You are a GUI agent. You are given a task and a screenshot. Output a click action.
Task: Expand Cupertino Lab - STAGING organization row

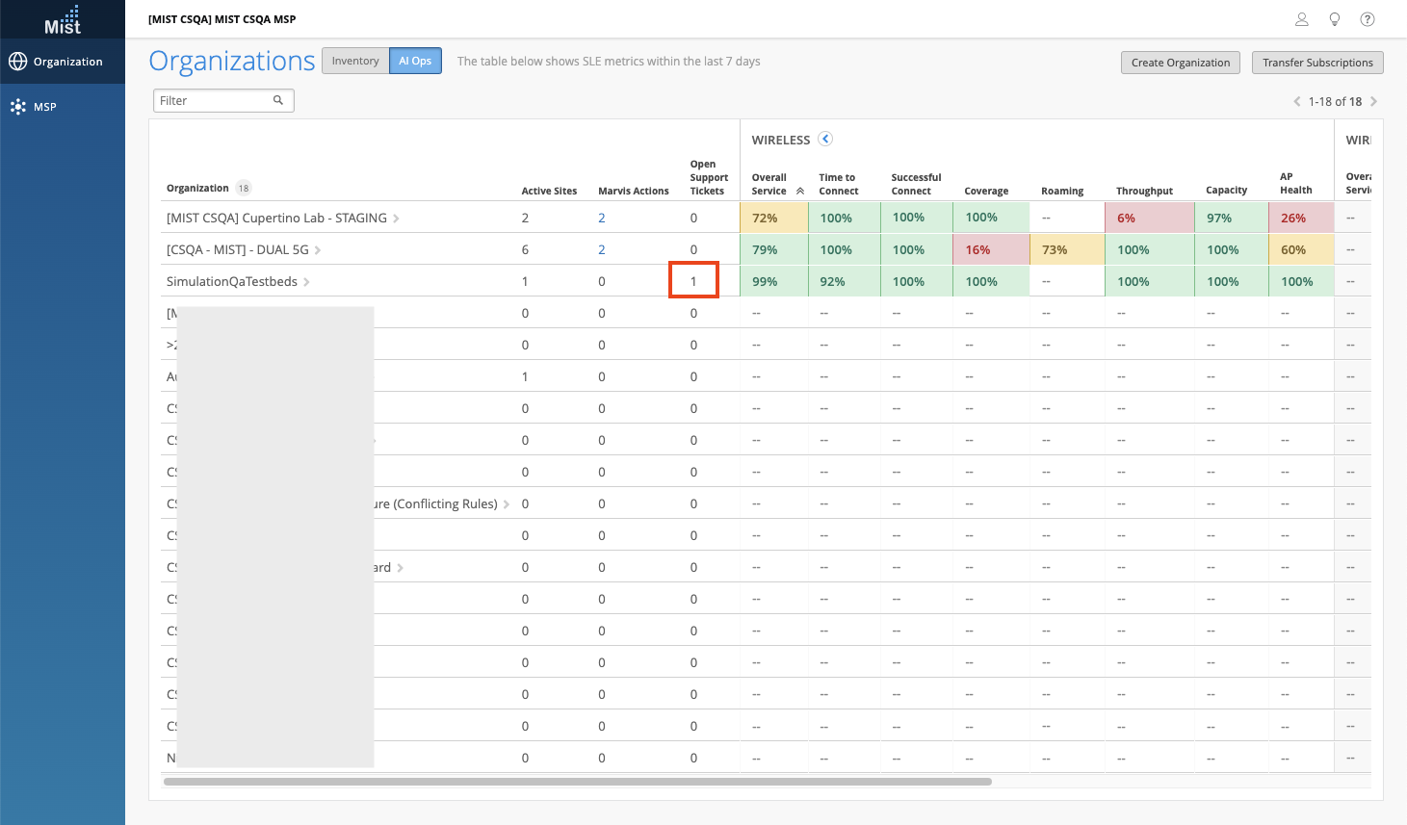click(x=396, y=219)
